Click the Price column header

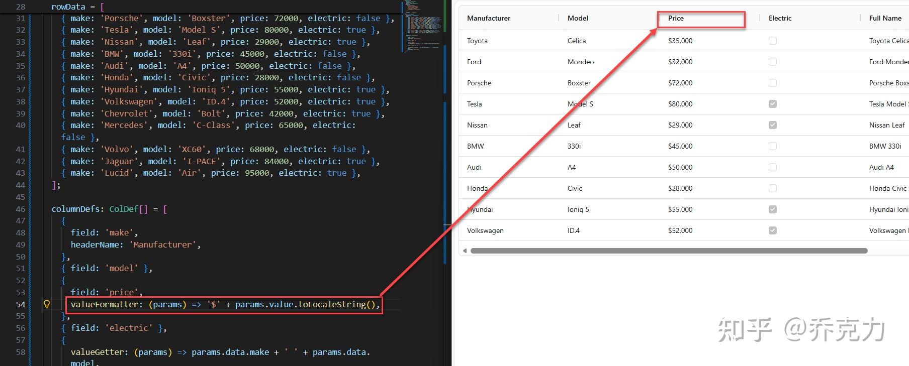676,18
